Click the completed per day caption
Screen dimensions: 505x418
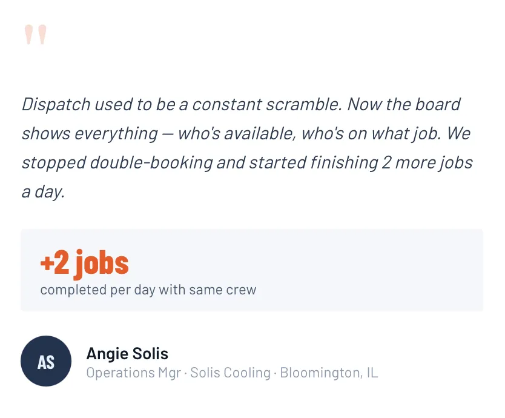(x=97, y=290)
